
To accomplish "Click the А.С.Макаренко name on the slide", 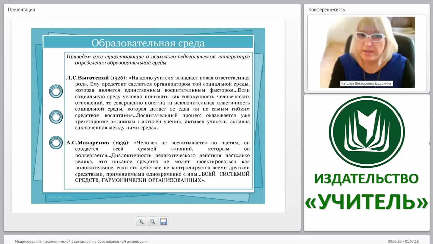I will pos(88,143).
